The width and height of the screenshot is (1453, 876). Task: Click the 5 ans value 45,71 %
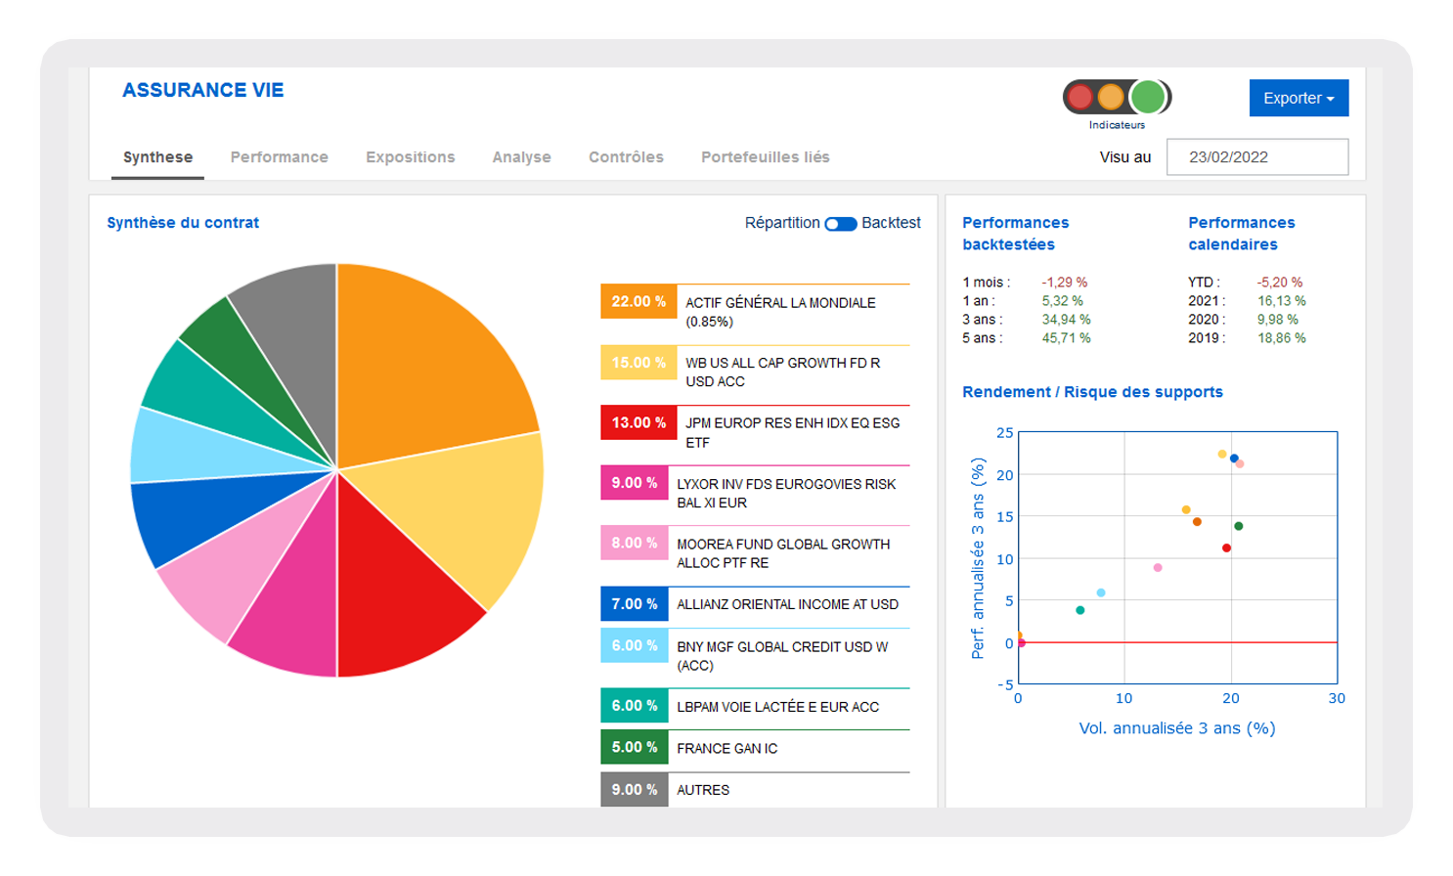(1066, 338)
